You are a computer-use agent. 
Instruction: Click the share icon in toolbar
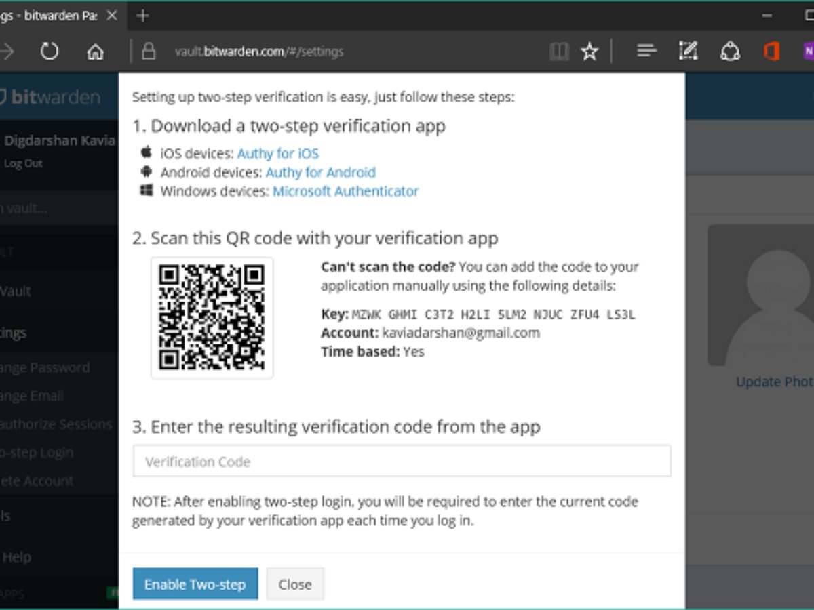[x=730, y=52]
